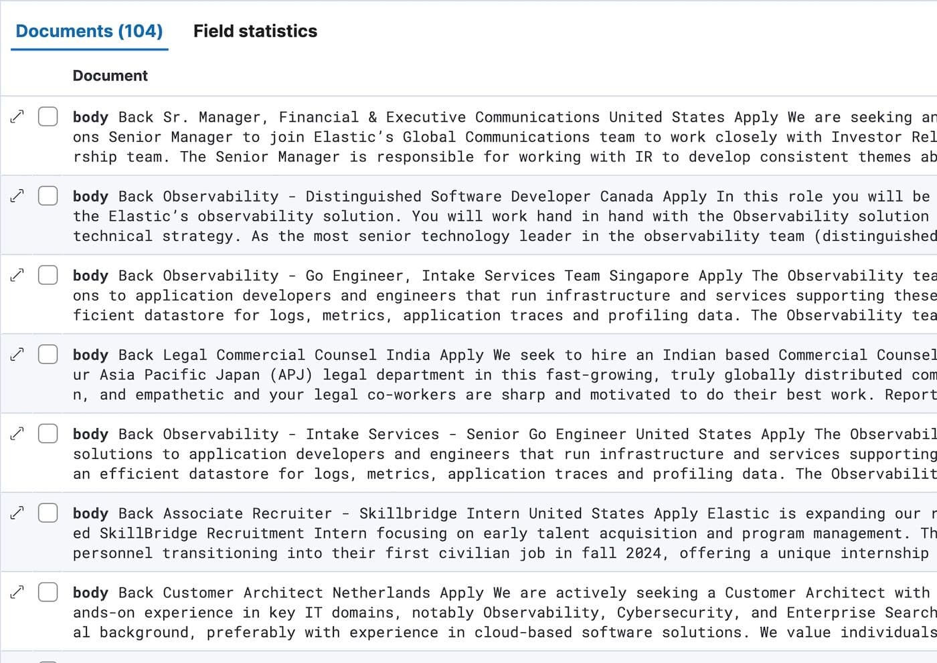
Task: Check the Associate Recruiter Intern row checkbox
Action: [48, 512]
